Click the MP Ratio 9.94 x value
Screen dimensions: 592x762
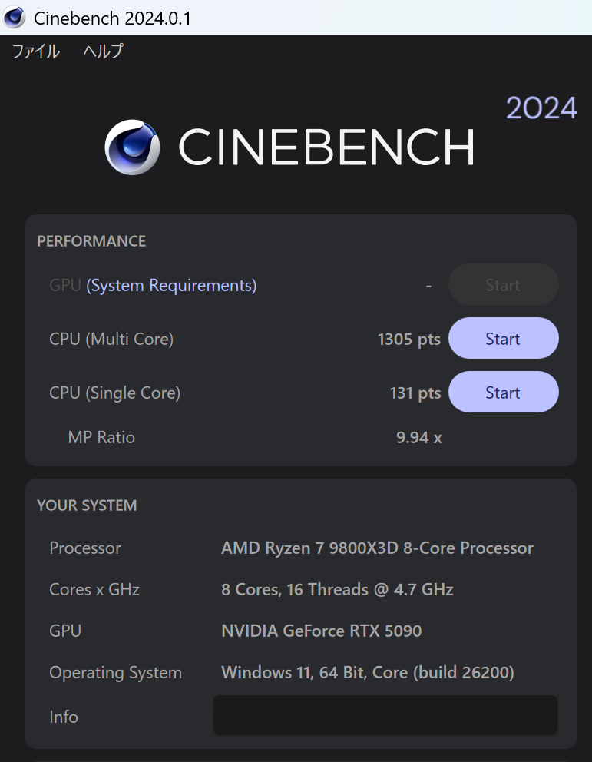(x=419, y=437)
